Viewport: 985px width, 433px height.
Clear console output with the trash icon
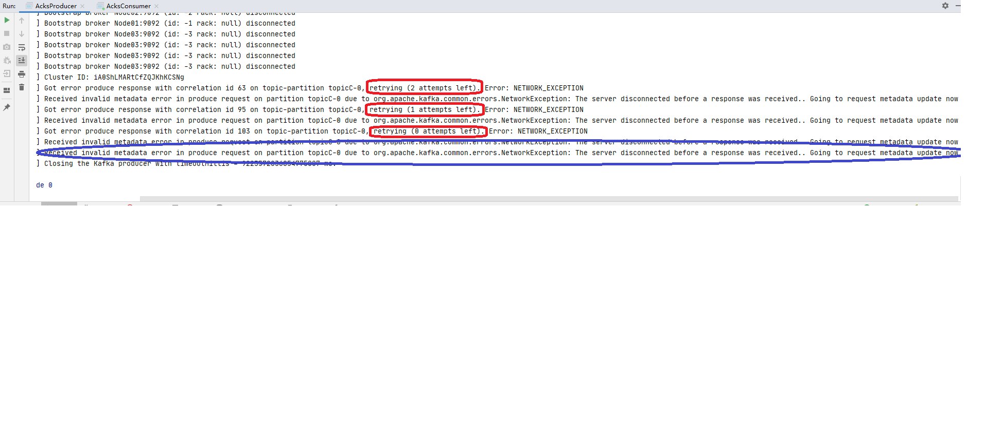[22, 87]
